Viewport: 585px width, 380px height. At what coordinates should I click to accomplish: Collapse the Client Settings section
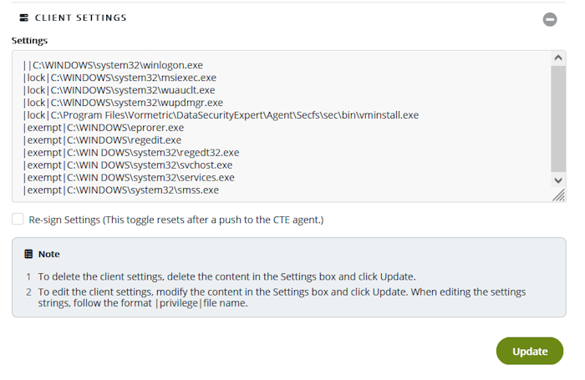coord(550,18)
